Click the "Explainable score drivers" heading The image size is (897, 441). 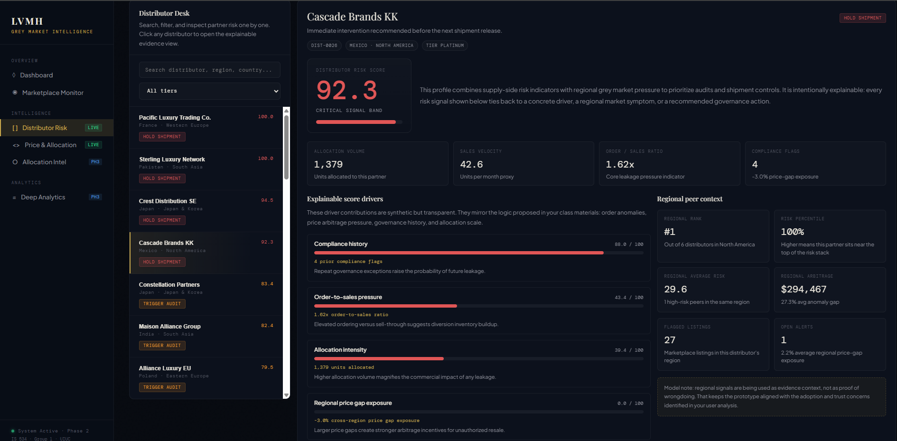coord(345,199)
